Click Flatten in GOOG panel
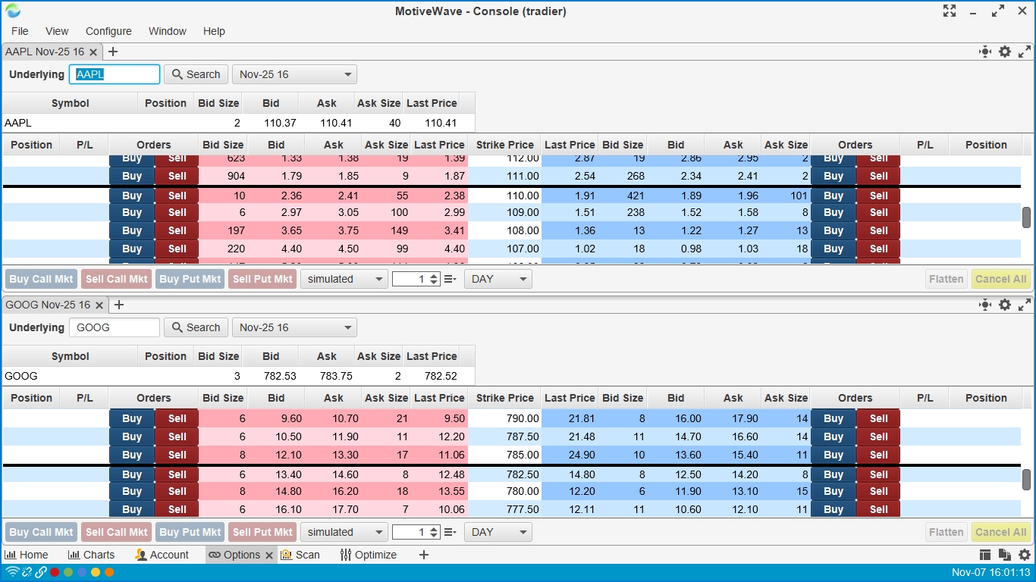 (947, 532)
